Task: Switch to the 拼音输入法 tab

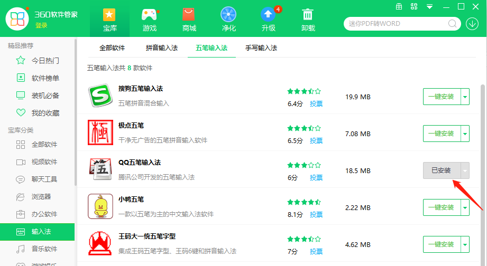Action: tap(161, 47)
